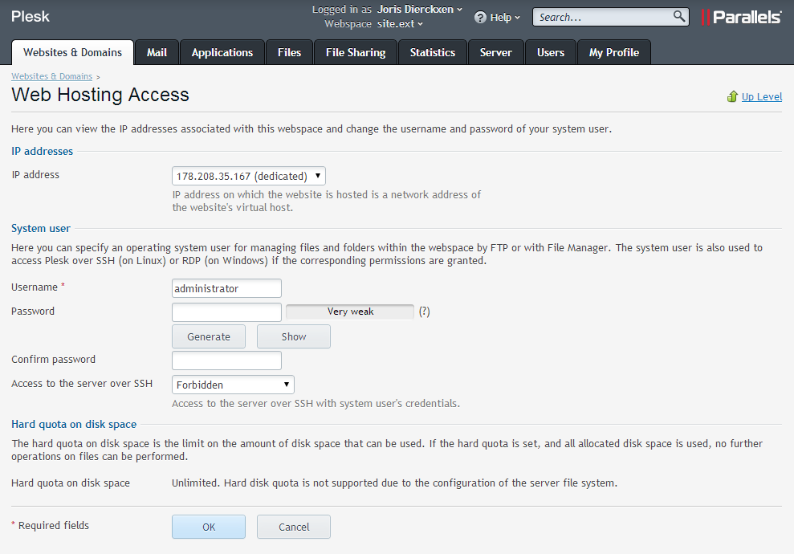Click the search magnifier icon
Viewport: 794px width, 554px height.
click(x=679, y=16)
